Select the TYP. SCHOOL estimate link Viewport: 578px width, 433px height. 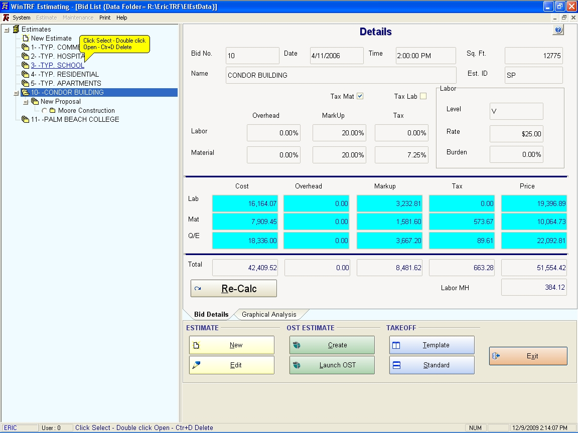pyautogui.click(x=57, y=66)
